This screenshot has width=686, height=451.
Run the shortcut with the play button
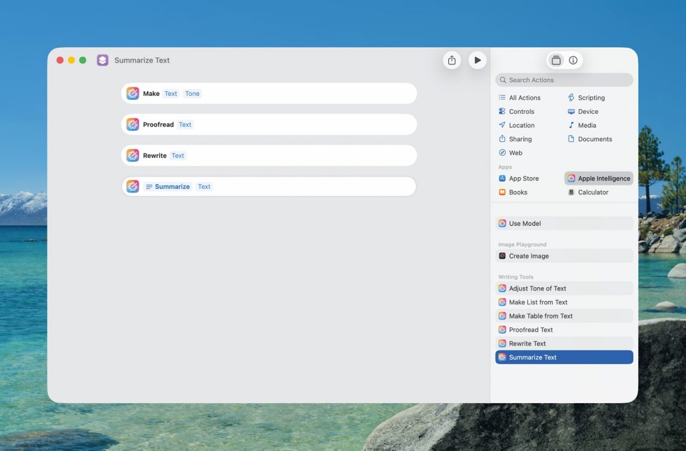pyautogui.click(x=477, y=60)
